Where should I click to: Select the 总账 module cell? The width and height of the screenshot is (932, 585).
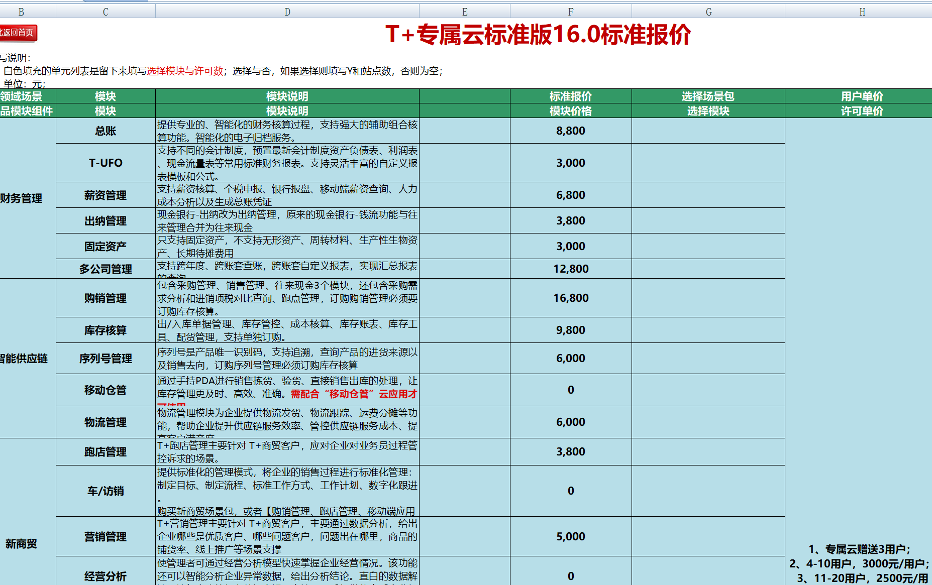click(106, 131)
